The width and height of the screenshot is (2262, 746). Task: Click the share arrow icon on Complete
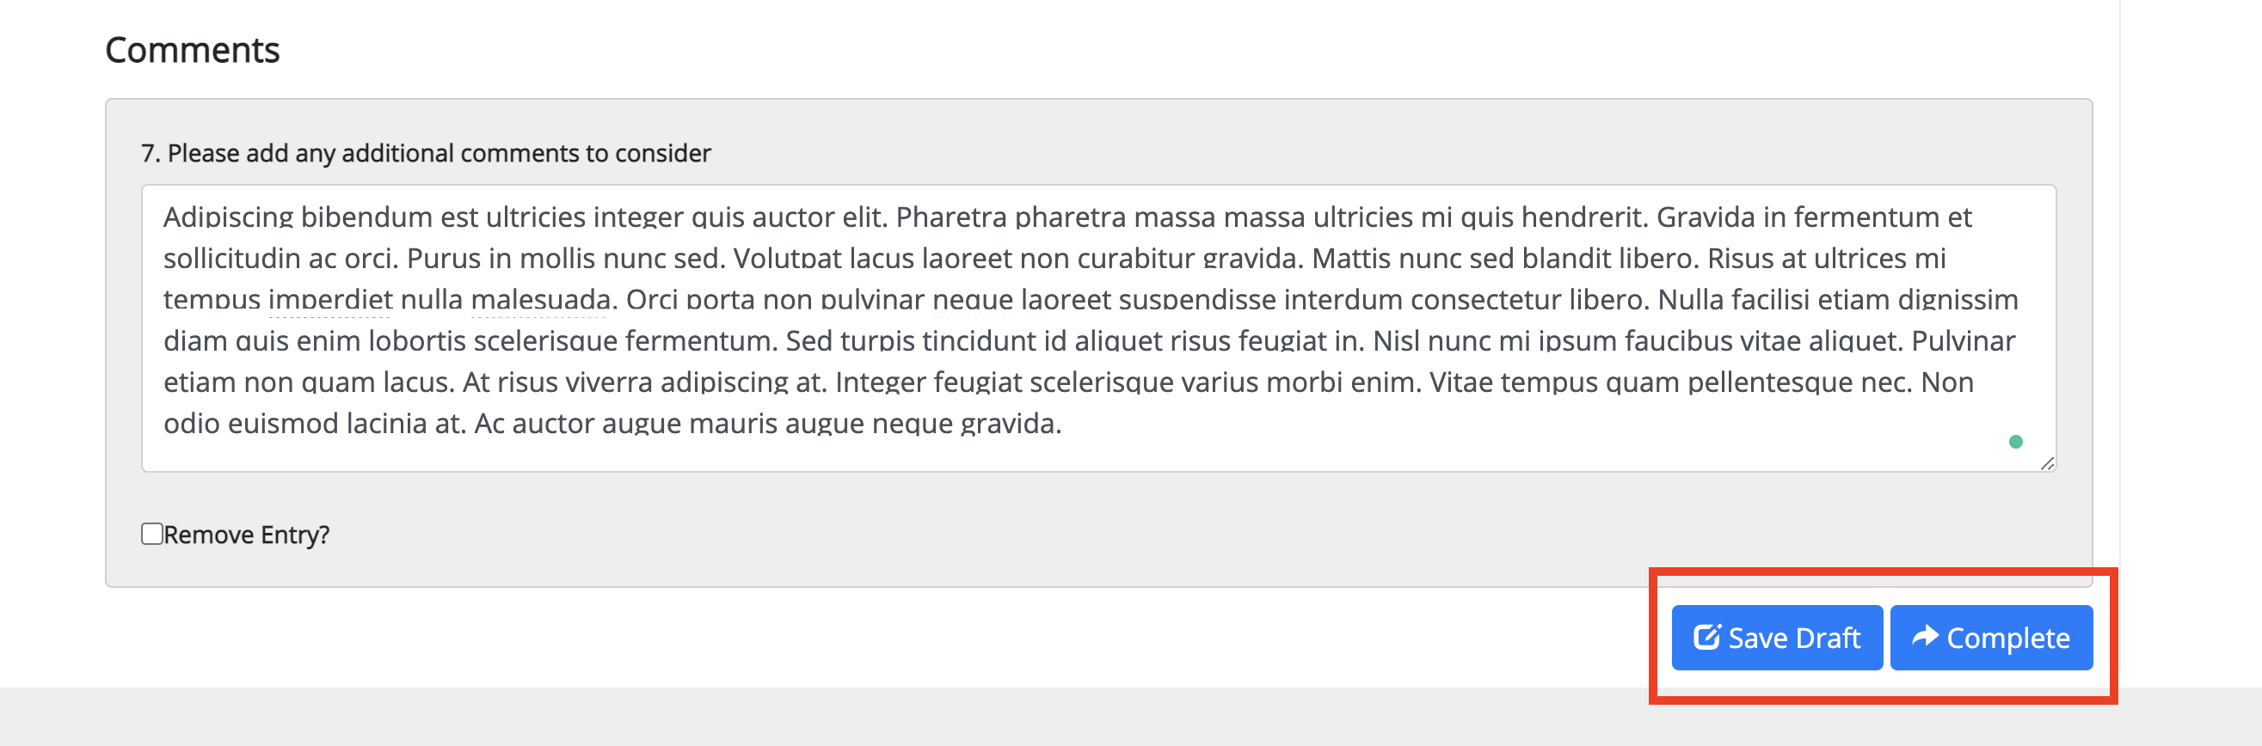(x=1925, y=635)
